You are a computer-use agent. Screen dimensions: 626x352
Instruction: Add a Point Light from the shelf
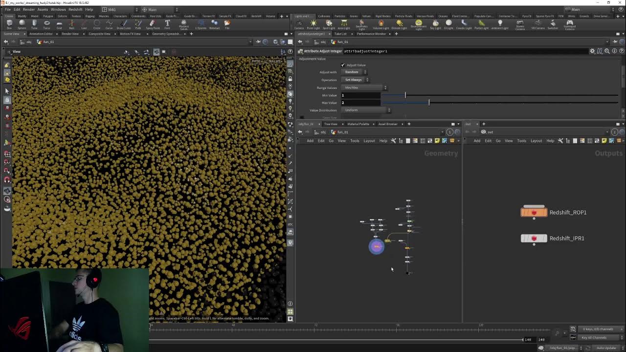coord(313,24)
